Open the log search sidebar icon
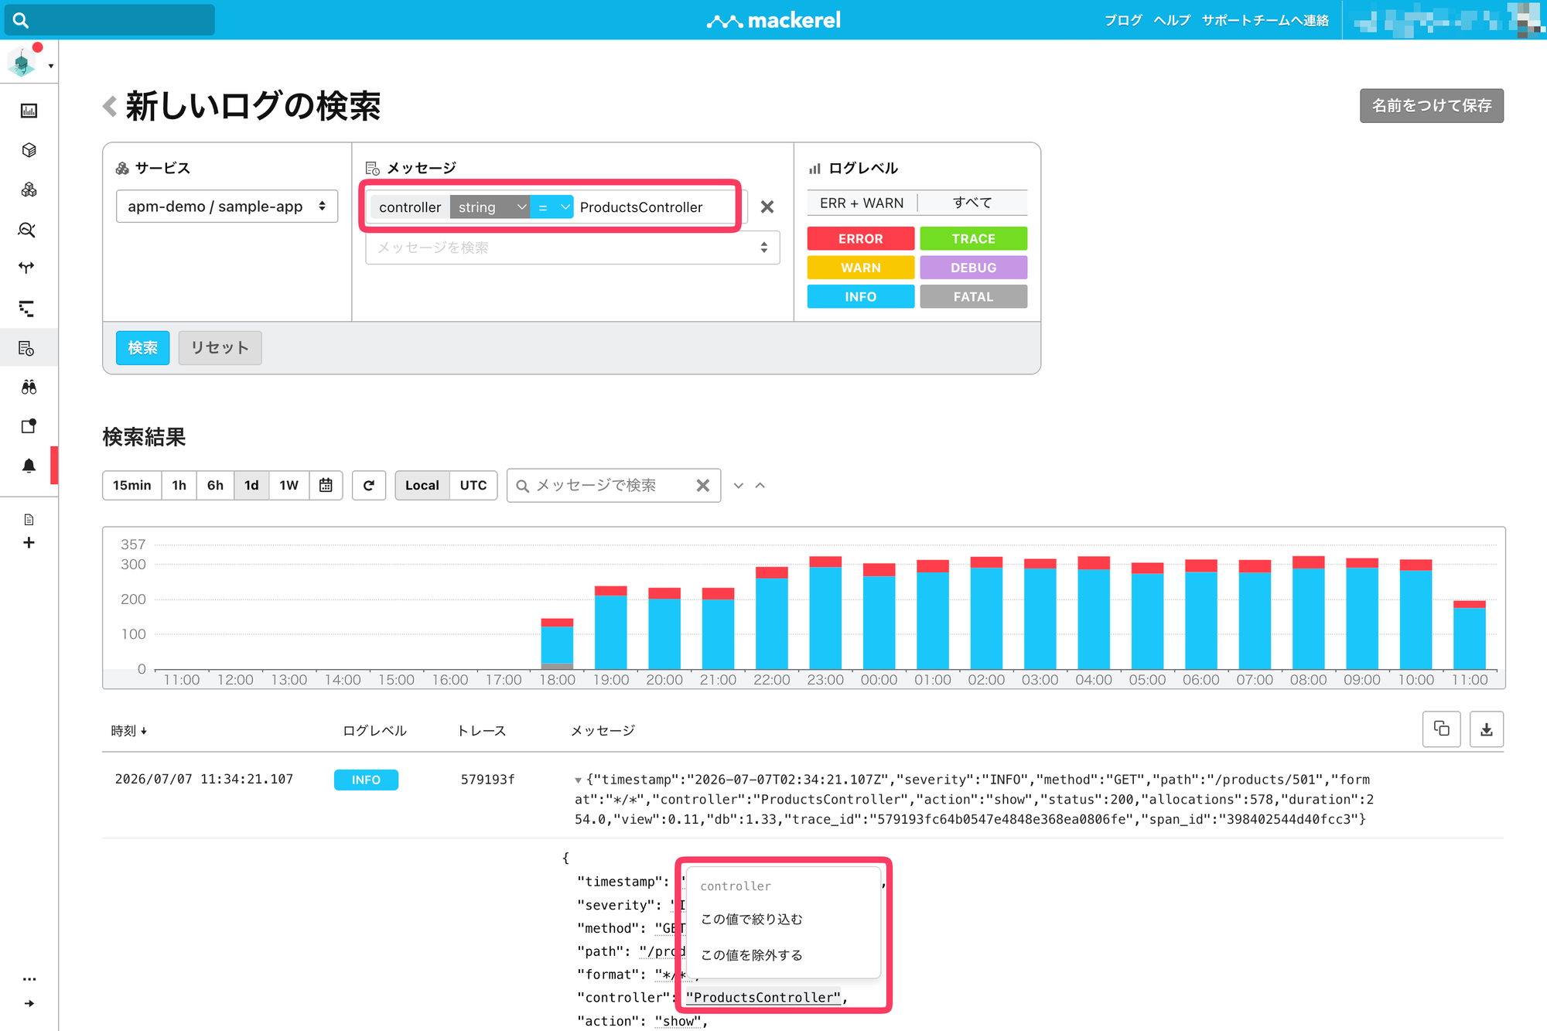 [27, 348]
